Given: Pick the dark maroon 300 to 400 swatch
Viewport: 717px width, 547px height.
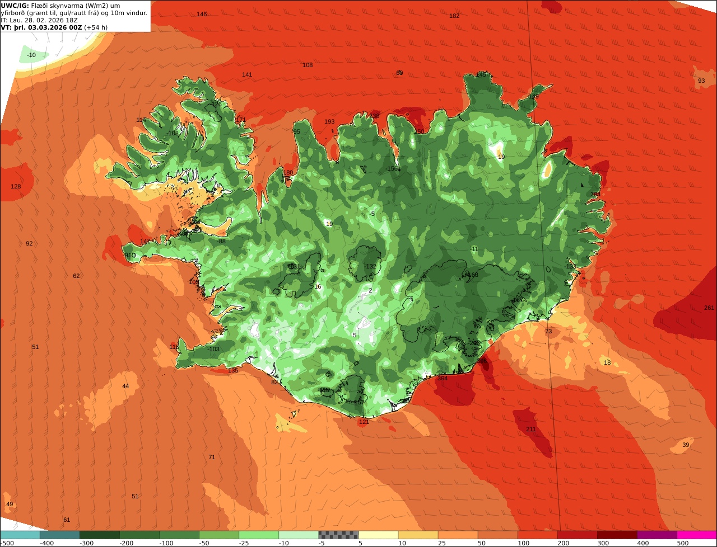Looking at the screenshot, I should click(x=617, y=535).
